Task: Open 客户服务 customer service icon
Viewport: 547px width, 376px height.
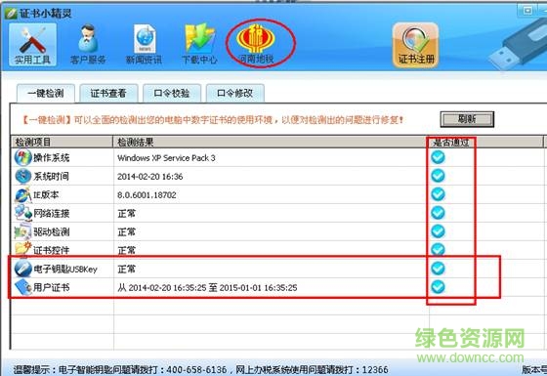Action: point(88,45)
